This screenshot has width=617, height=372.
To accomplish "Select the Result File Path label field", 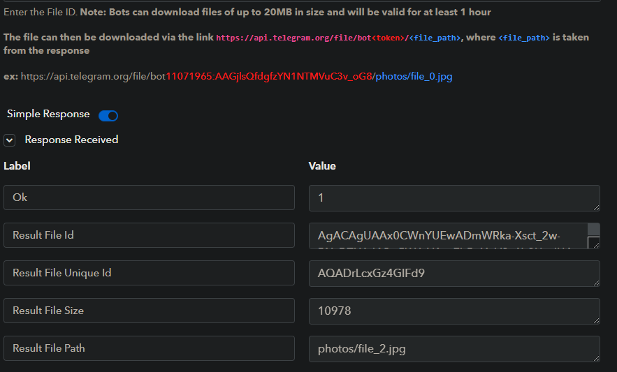I will coord(149,348).
